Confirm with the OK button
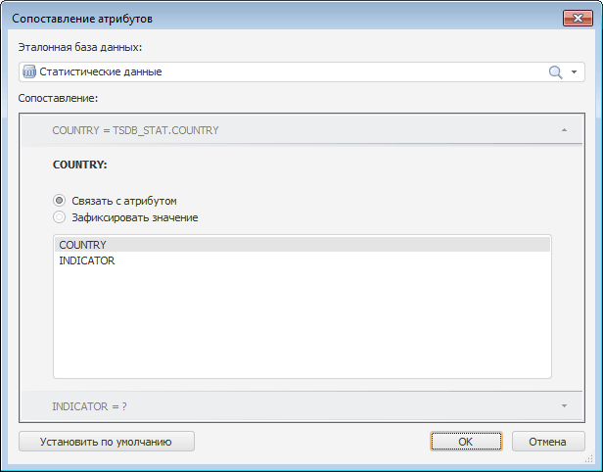Viewport: 603px width, 472px height. (466, 442)
